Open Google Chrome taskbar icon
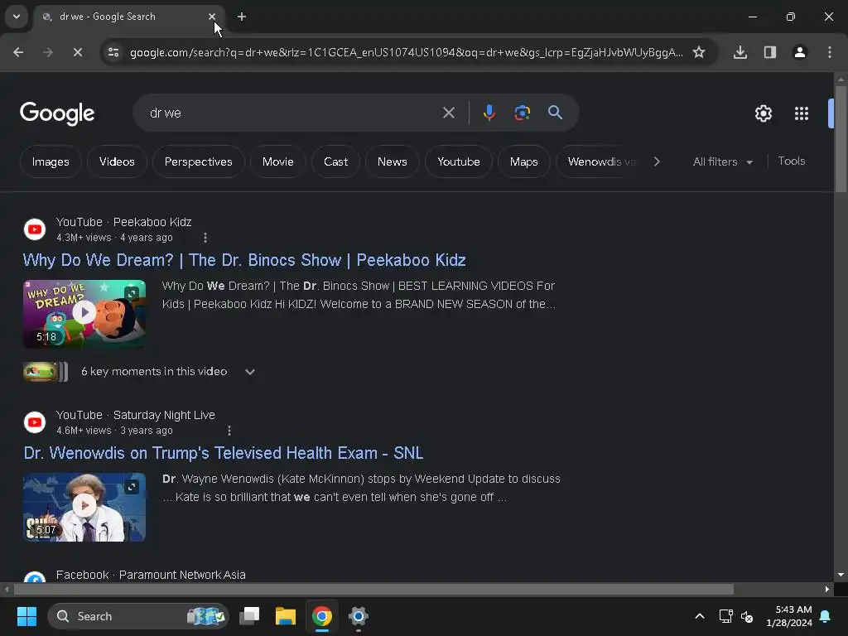848x636 pixels. click(322, 616)
